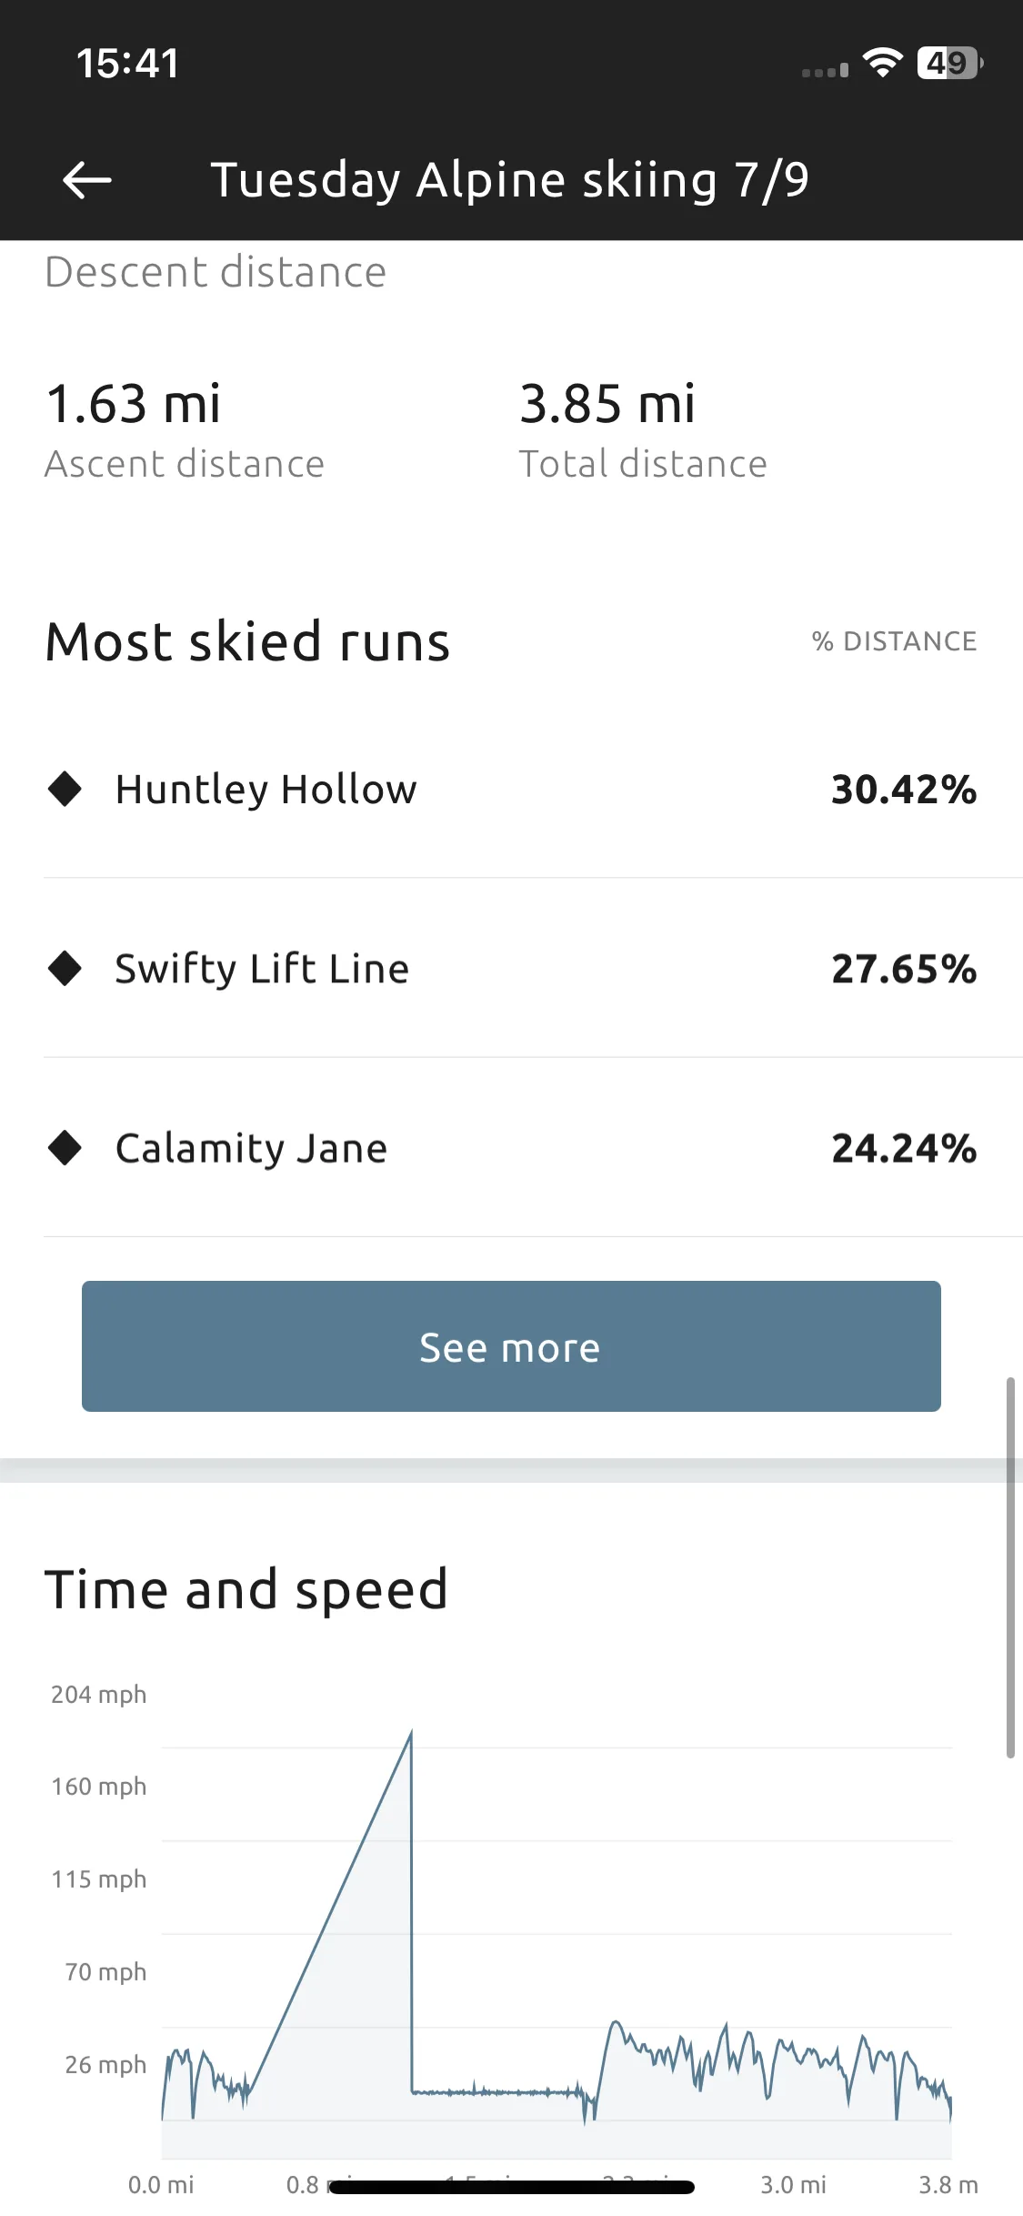Tap the 30.42% value for Huntley Hollow
Viewport: 1023px width, 2216px height.
tap(904, 789)
